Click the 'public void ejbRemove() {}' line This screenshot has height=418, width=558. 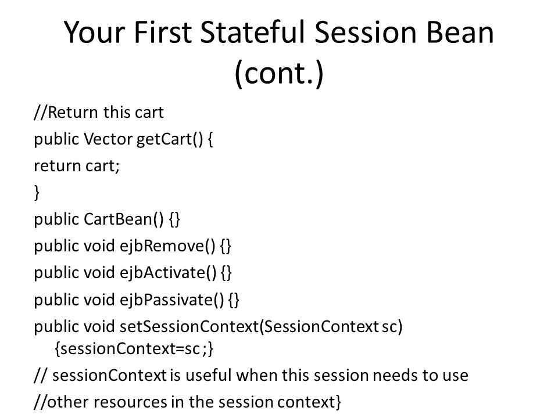point(133,246)
